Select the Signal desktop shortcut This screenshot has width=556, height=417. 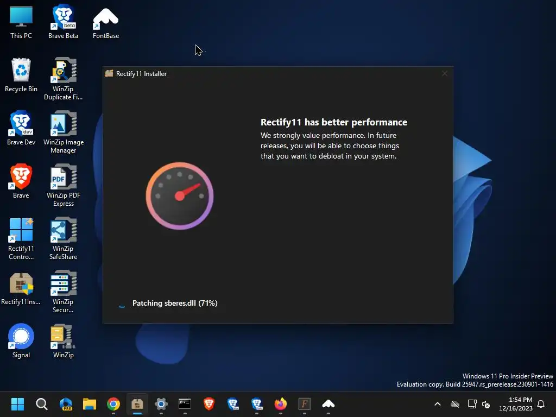pos(21,341)
